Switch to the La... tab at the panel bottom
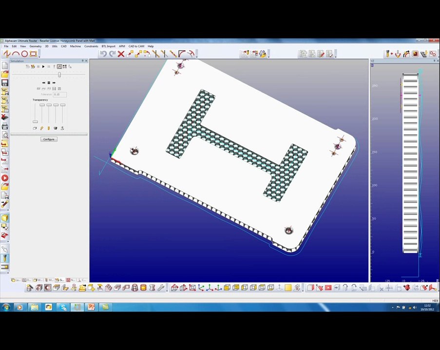Viewport: 440px width, 350px height. click(x=16, y=280)
